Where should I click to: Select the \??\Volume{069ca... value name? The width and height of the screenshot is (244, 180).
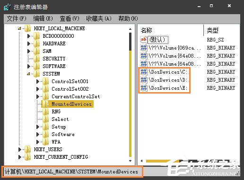point(174,48)
